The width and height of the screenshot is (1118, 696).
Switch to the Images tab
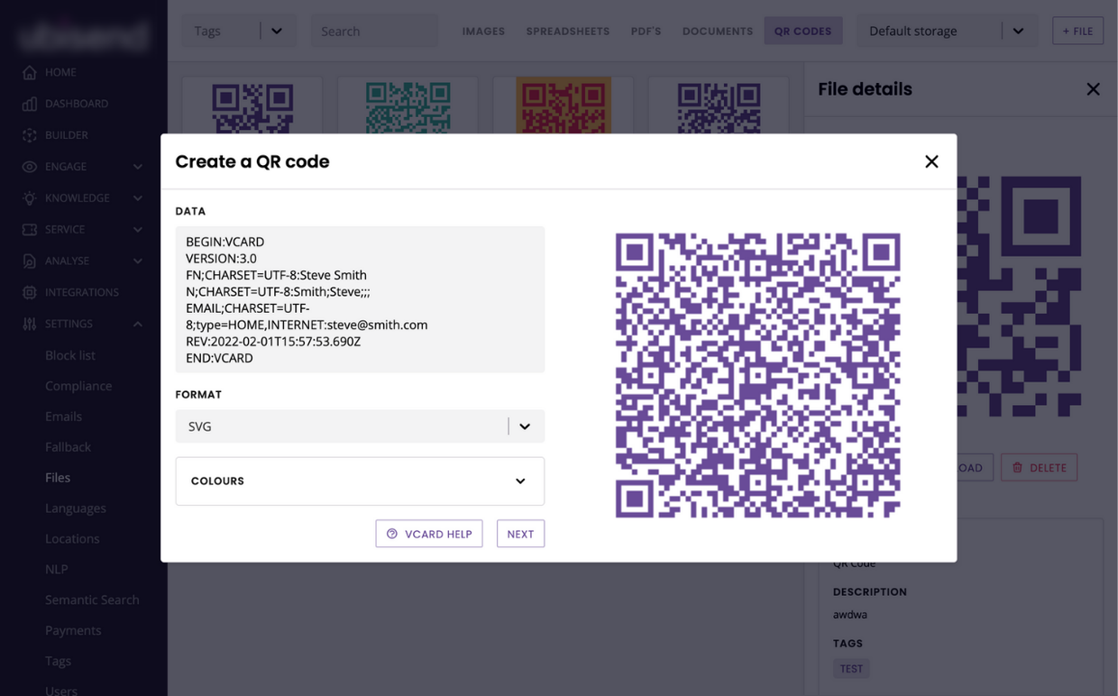[x=483, y=31]
